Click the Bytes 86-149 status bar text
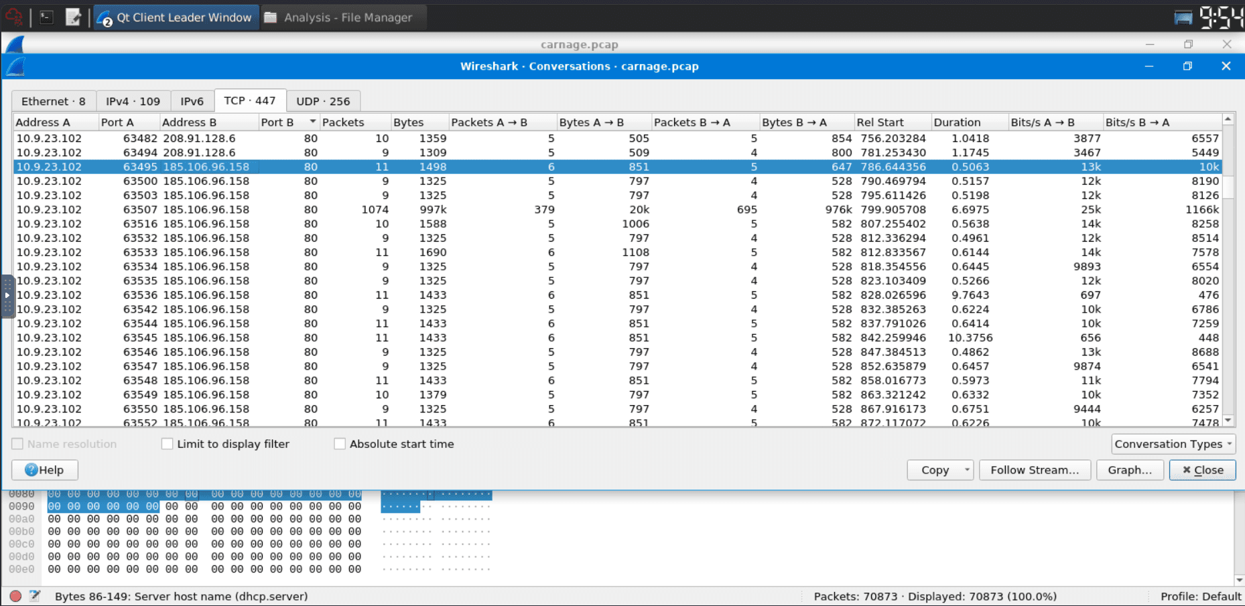This screenshot has height=606, width=1245. [182, 596]
